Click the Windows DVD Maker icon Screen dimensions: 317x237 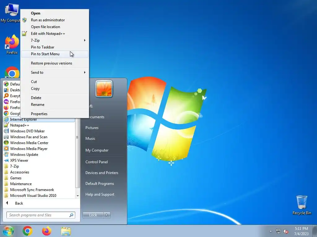6,131
